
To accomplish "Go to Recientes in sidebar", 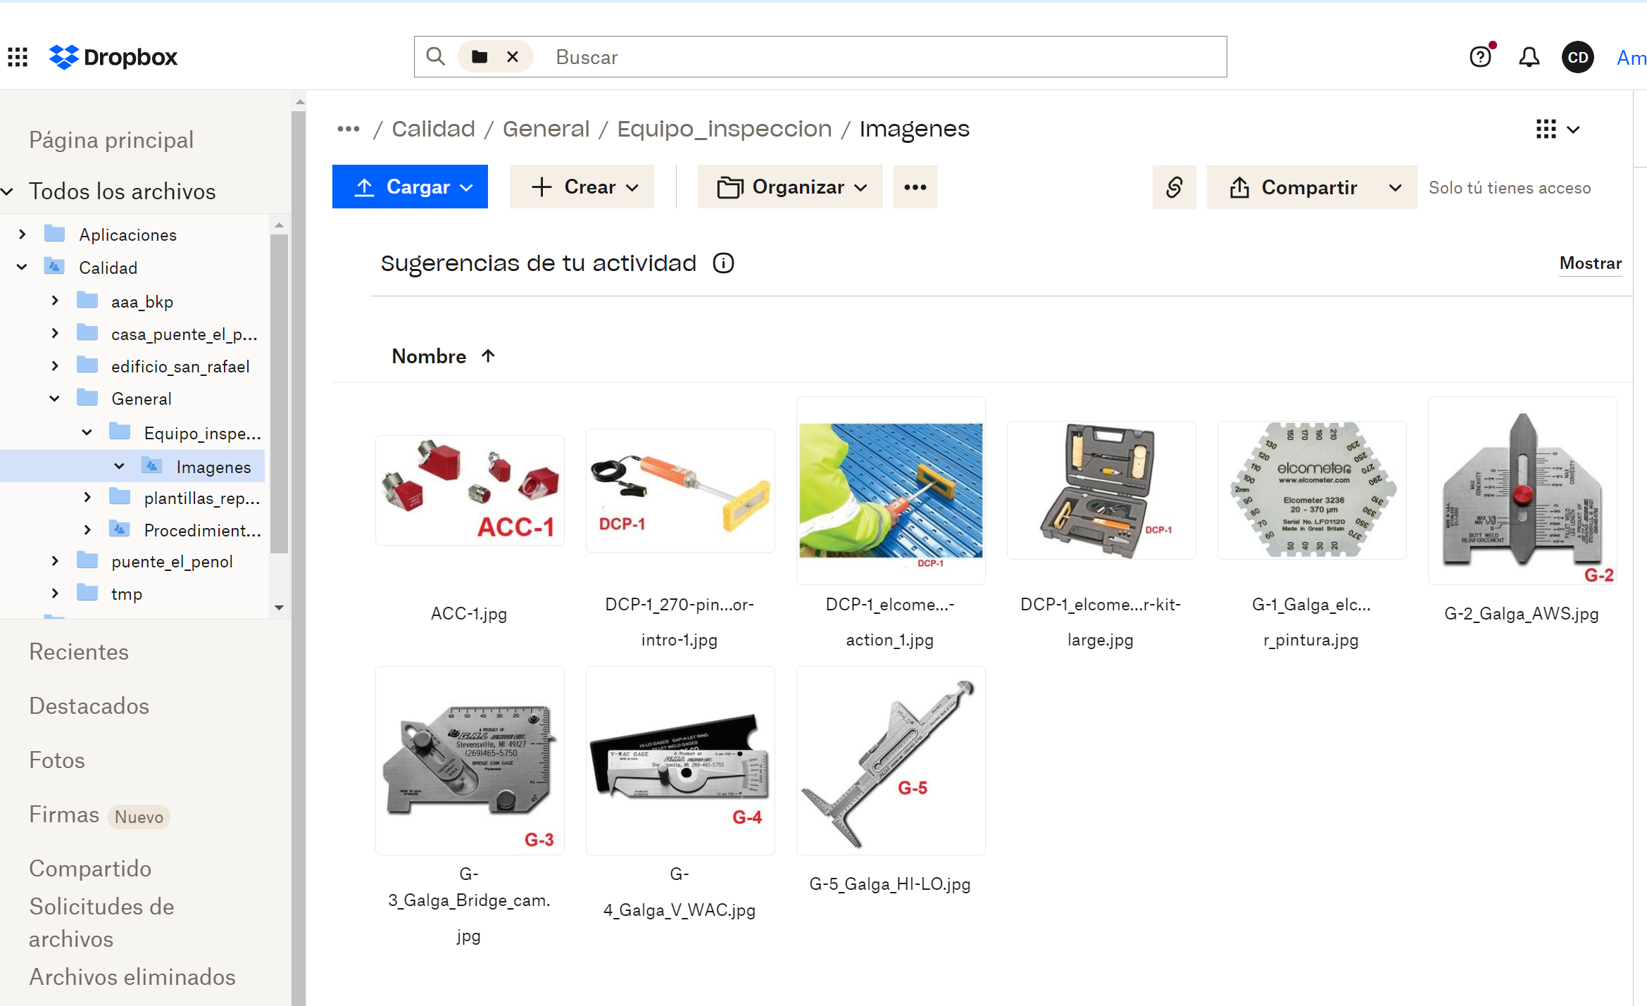I will click(79, 652).
